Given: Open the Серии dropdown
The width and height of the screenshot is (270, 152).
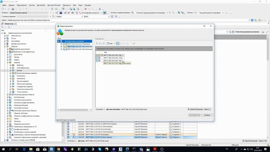Looking at the screenshot, I should [x=82, y=16].
